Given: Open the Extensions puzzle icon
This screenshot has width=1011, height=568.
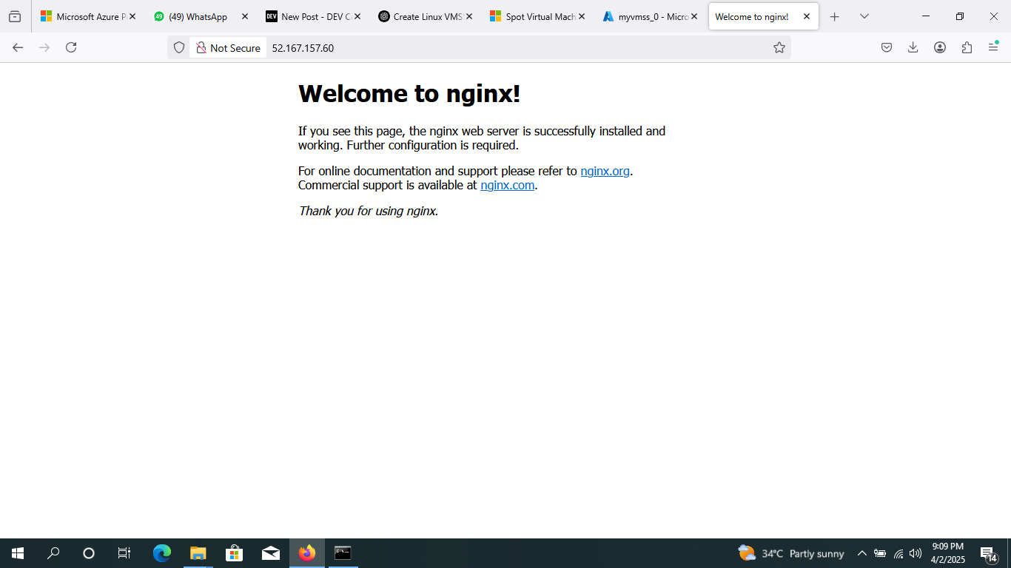Looking at the screenshot, I should 967,47.
